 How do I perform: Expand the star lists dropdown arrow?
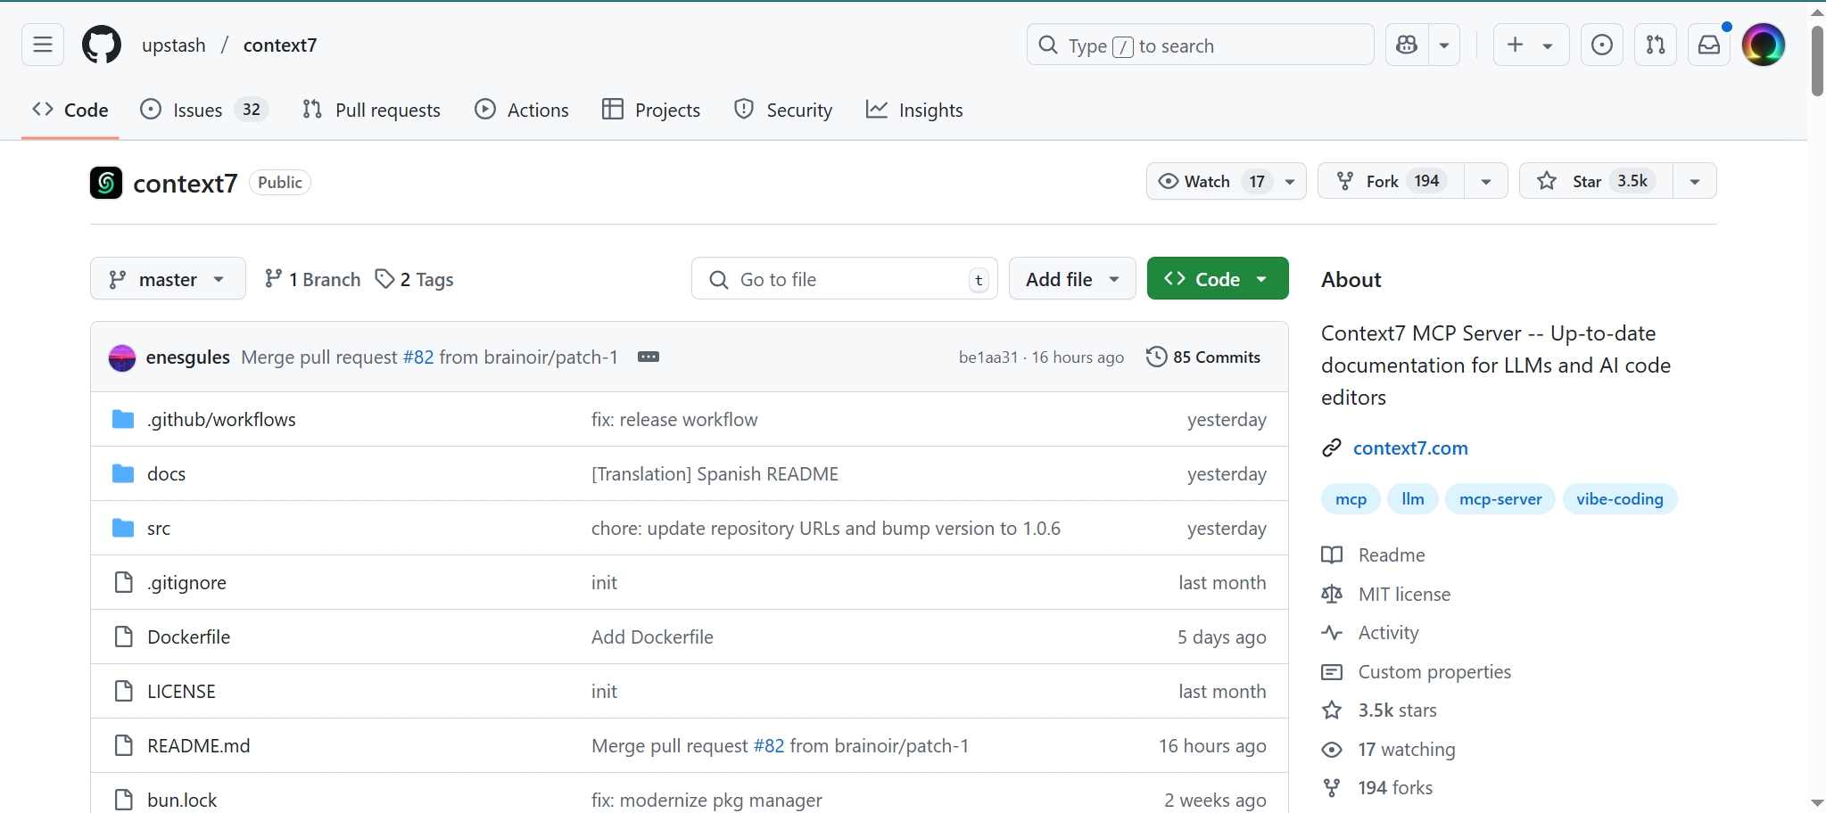[x=1694, y=181]
